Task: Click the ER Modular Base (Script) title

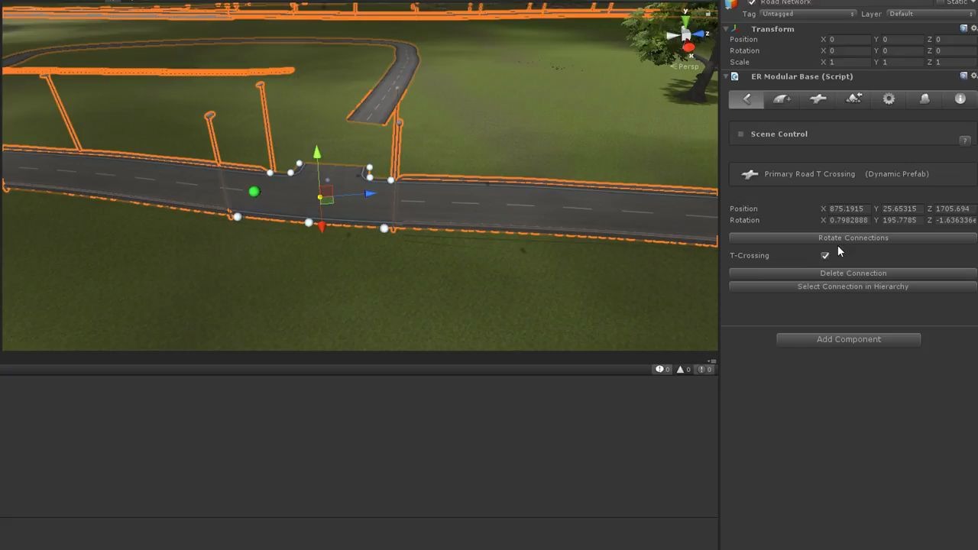Action: tap(802, 76)
